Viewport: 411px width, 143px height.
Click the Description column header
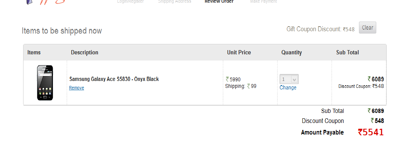[x=84, y=52]
